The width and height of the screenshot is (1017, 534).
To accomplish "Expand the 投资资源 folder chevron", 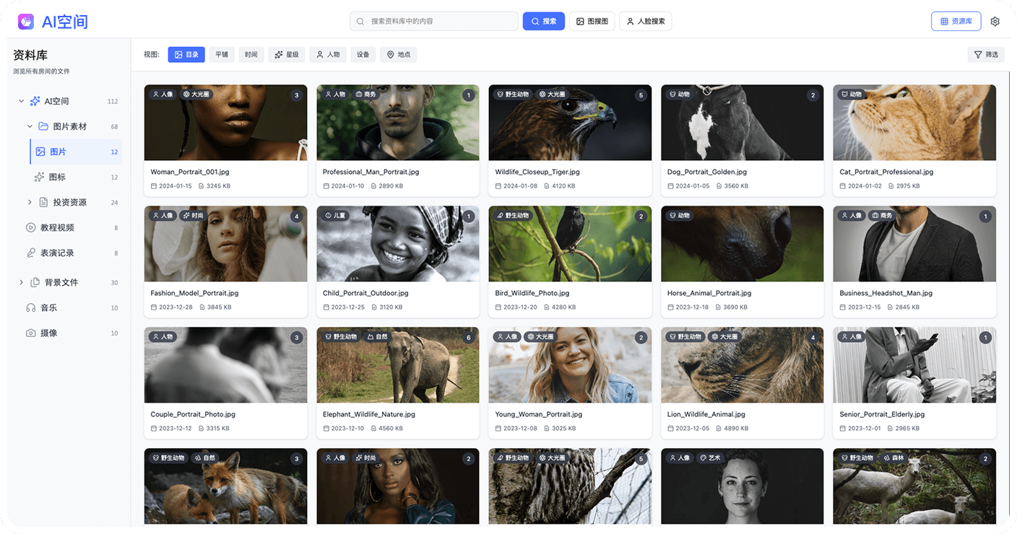I will point(30,203).
